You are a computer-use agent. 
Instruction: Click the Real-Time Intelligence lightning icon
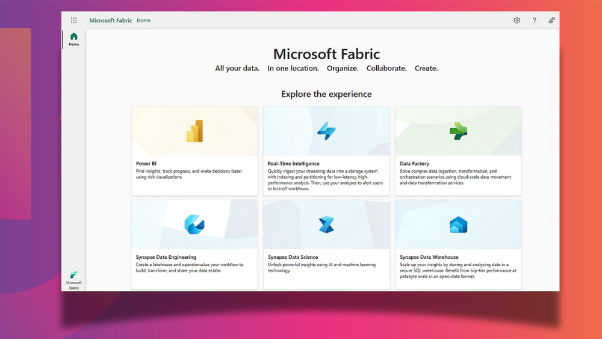click(326, 131)
